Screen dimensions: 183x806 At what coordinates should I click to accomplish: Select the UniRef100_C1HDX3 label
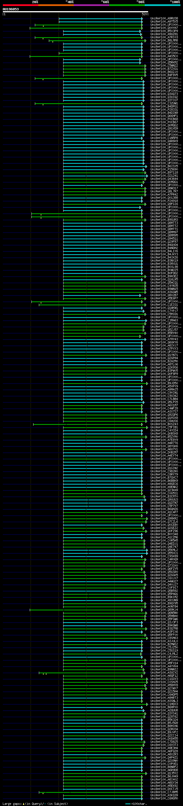coord(164,704)
